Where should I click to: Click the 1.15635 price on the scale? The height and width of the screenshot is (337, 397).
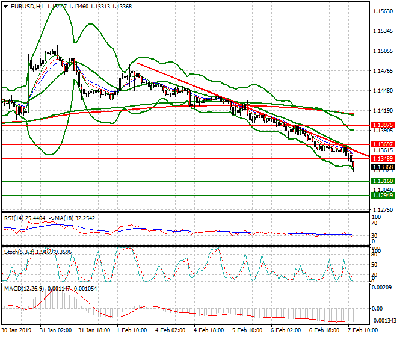coord(383,11)
